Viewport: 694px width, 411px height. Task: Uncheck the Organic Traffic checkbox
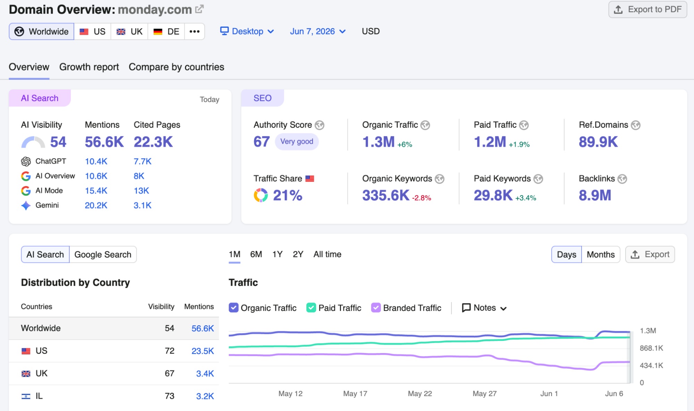tap(234, 308)
